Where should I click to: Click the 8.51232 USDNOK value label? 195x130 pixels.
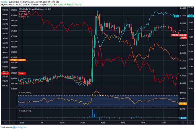pos(14,60)
